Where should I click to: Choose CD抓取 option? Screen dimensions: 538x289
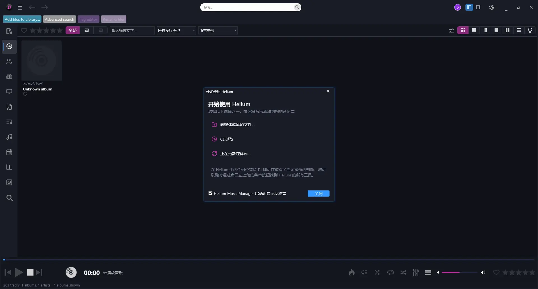click(222, 139)
